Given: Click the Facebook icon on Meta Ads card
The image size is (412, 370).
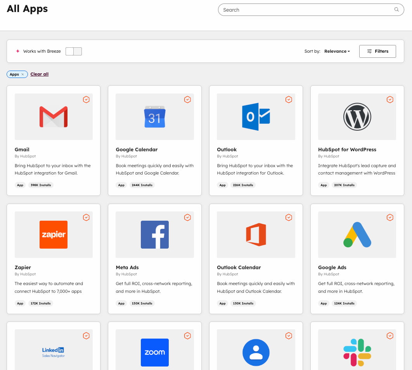Looking at the screenshot, I should click(x=154, y=234).
